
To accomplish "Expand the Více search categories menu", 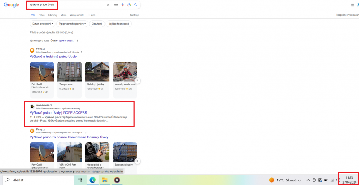I will [92, 15].
